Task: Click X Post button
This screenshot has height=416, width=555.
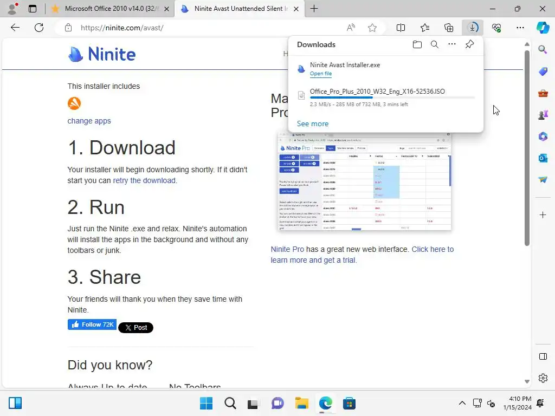Action: point(135,328)
